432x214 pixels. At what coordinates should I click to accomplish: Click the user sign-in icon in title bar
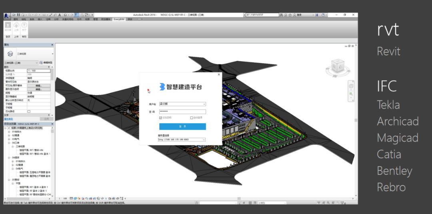[294, 15]
